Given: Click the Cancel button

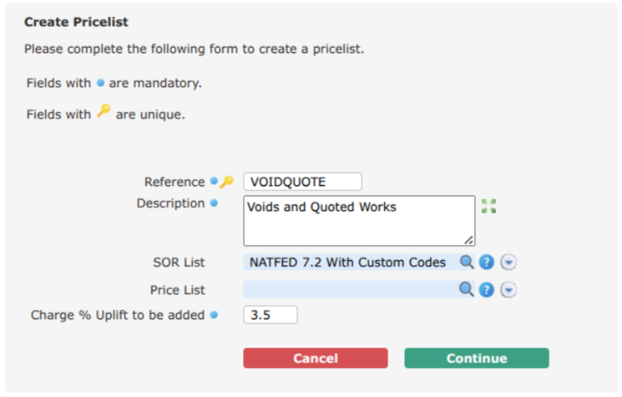Looking at the screenshot, I should click(315, 358).
